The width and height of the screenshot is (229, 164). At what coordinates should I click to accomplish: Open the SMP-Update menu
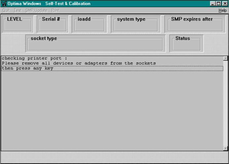click(x=36, y=11)
